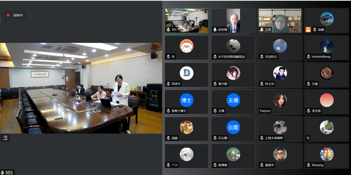This screenshot has height=175, width=351.
Task: Click the blue 云霞 avatar circle
Action: [x=233, y=127]
